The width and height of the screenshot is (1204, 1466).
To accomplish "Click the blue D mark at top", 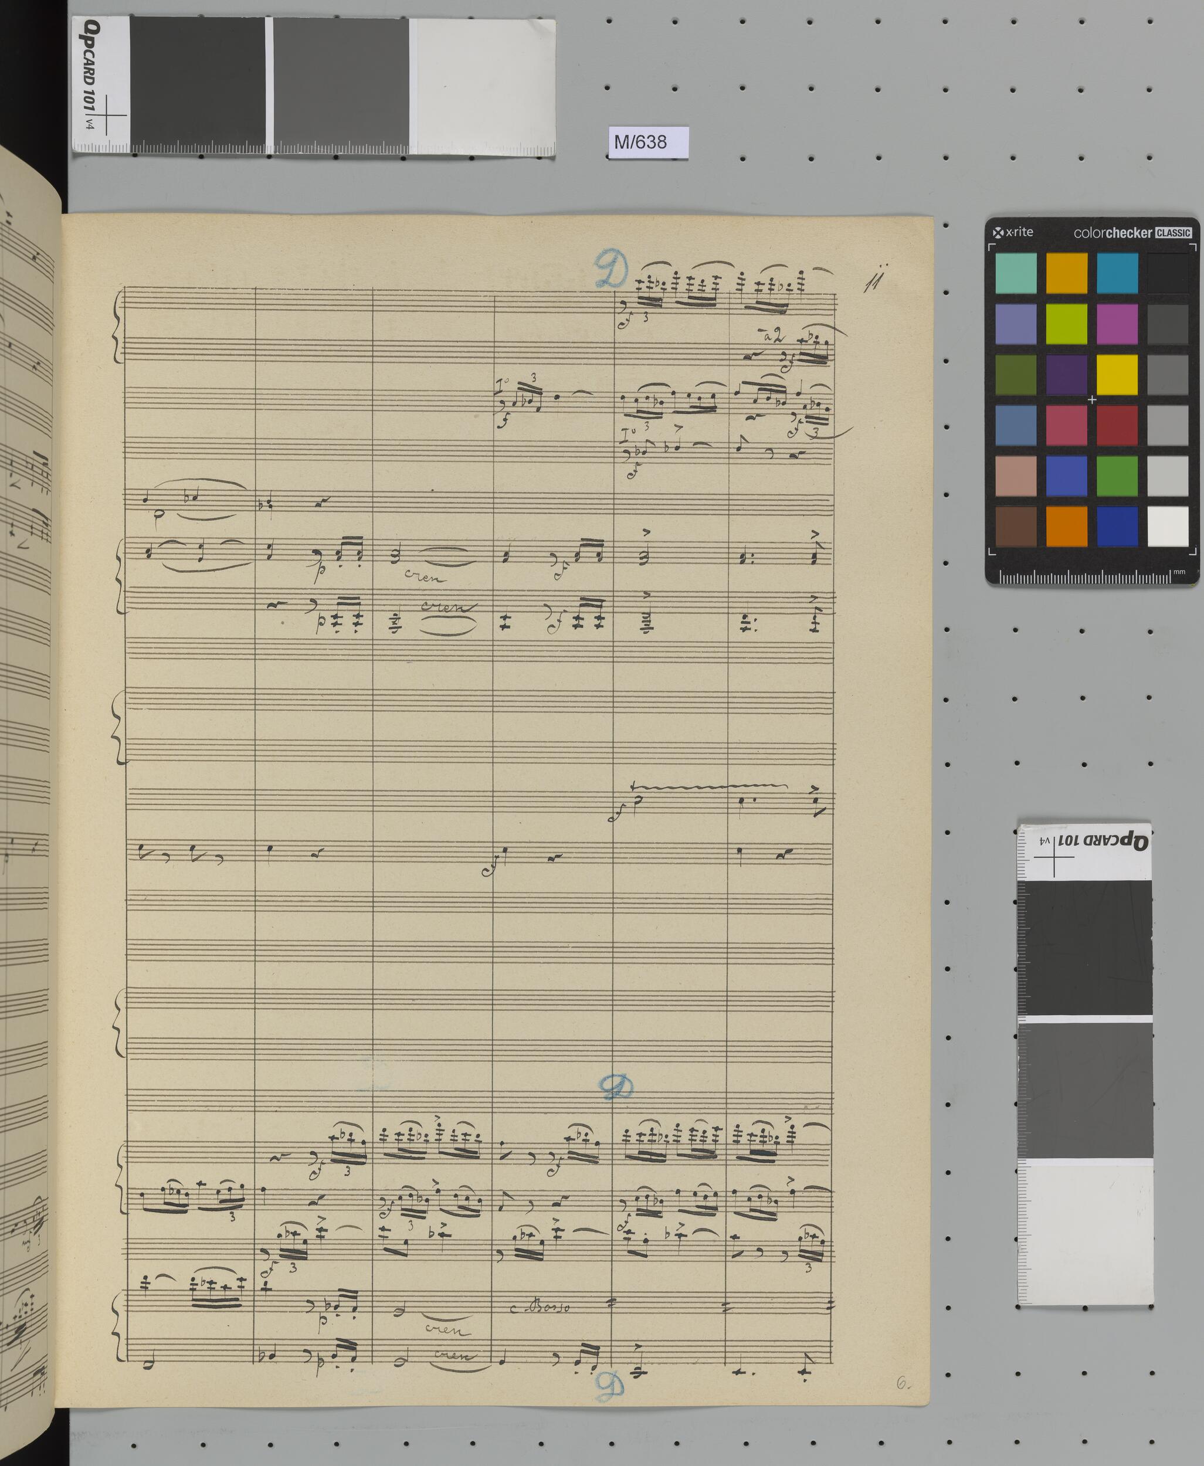I will 611,270.
